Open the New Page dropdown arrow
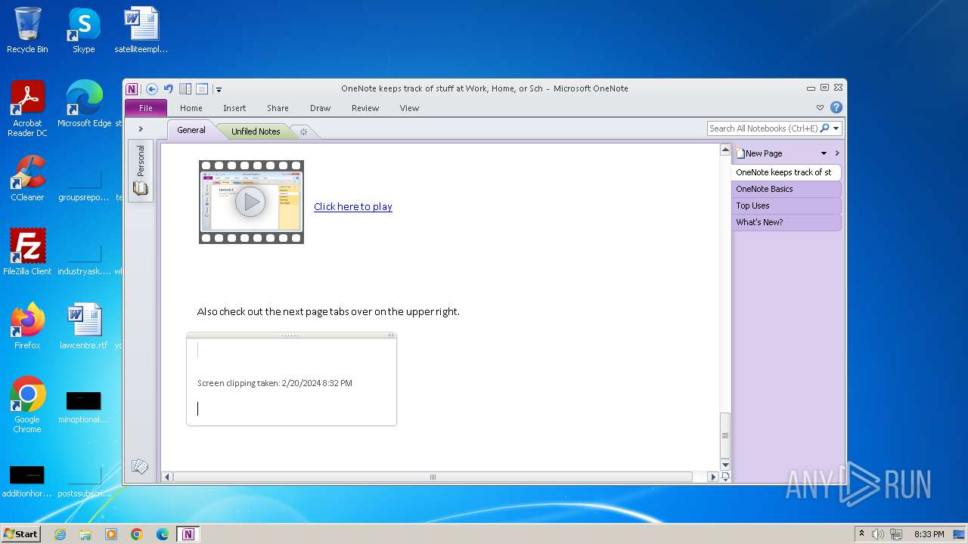The width and height of the screenshot is (968, 544). pyautogui.click(x=824, y=153)
